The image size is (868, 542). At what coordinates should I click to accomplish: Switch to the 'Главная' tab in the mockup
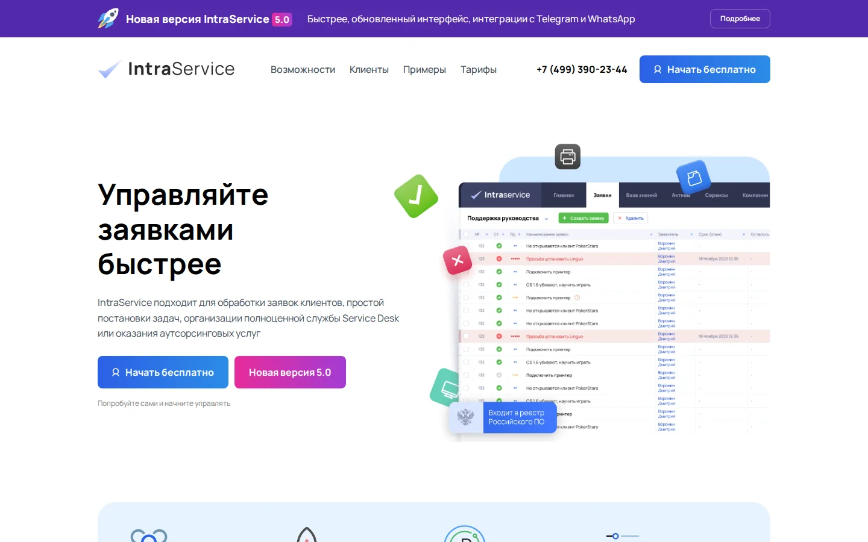tap(564, 195)
